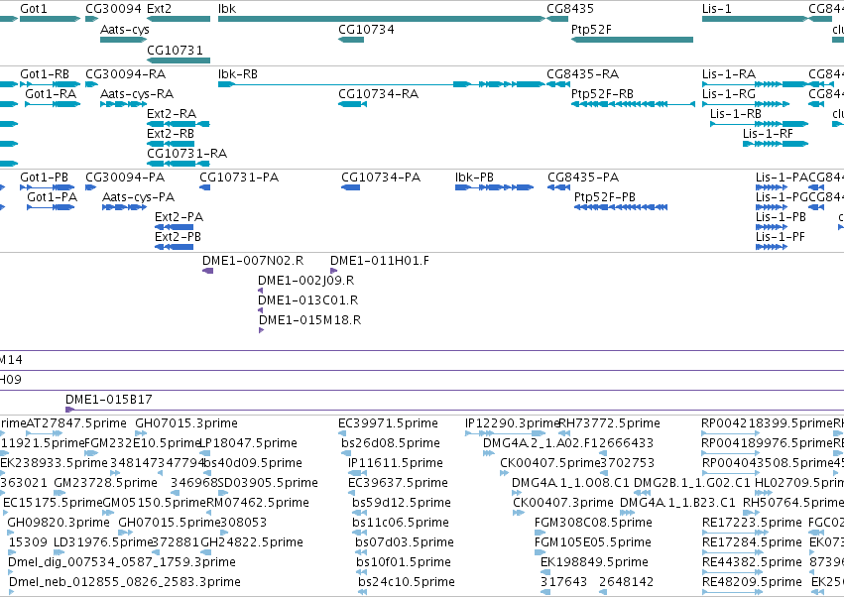This screenshot has height=597, width=844.
Task: Select EST FGM308C08.5prime
Action: coord(540,533)
